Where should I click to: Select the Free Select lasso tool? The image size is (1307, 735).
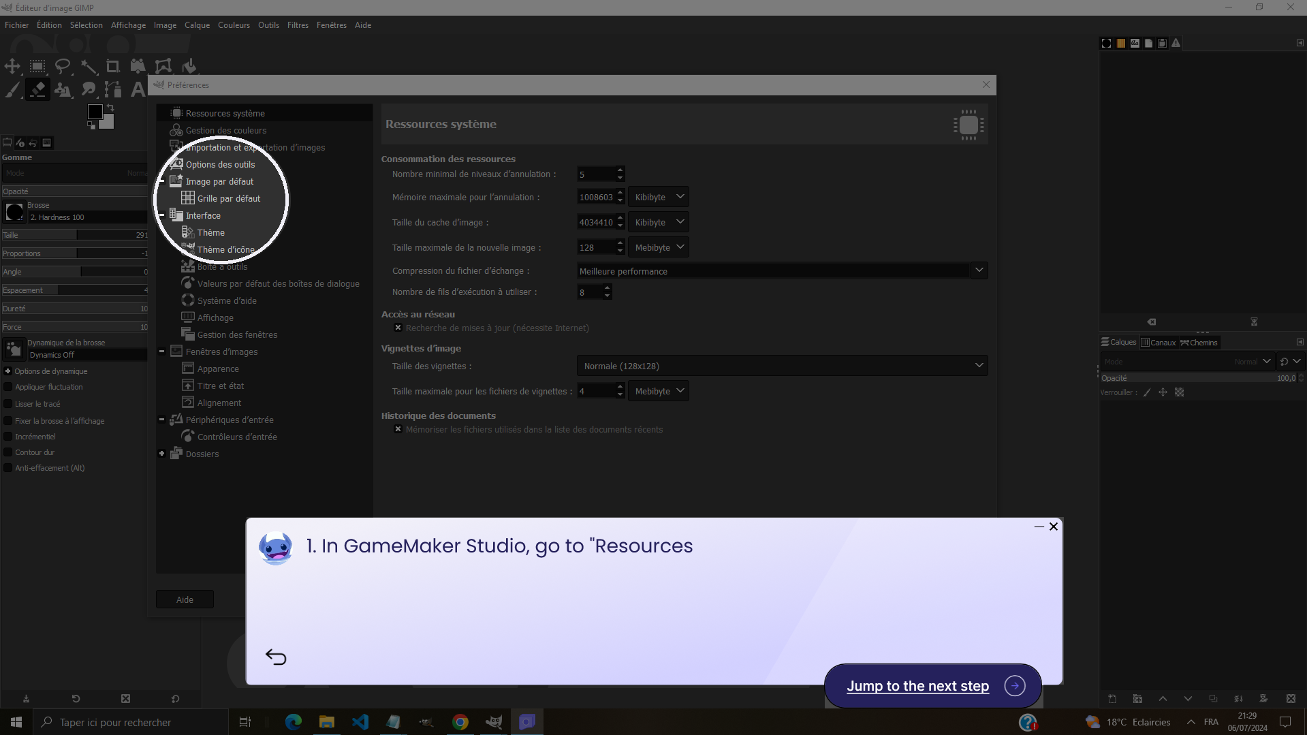click(x=63, y=66)
